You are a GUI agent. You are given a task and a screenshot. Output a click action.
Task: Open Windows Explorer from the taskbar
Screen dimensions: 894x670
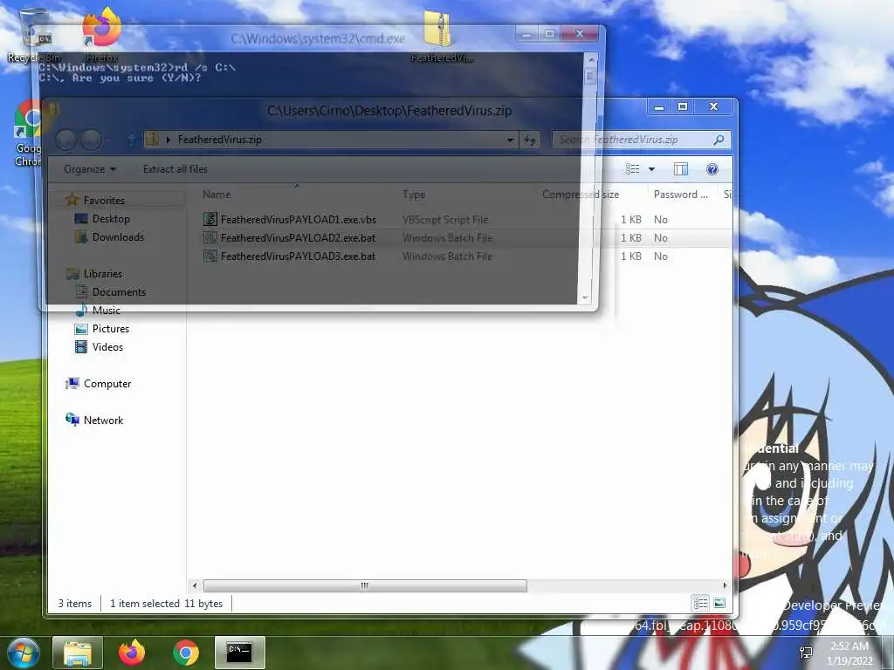78,653
